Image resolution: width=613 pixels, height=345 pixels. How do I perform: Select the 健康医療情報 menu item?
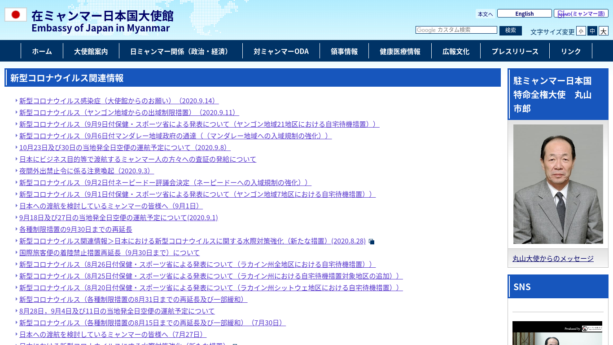click(400, 51)
